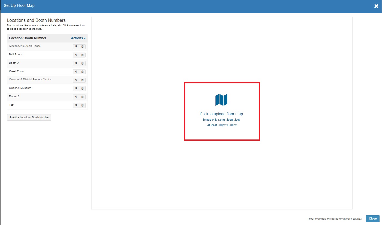Click the marker icon for Alexander's Steak House
382x225 pixels.
coord(76,47)
